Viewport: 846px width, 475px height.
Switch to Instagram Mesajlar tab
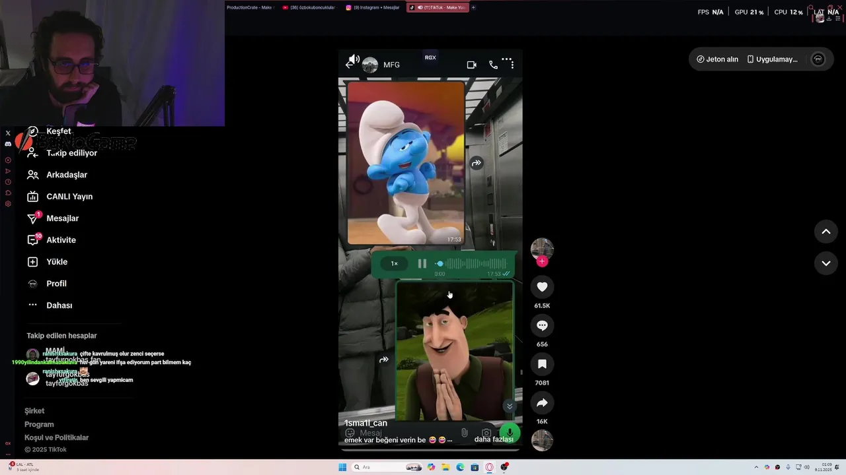(x=372, y=7)
